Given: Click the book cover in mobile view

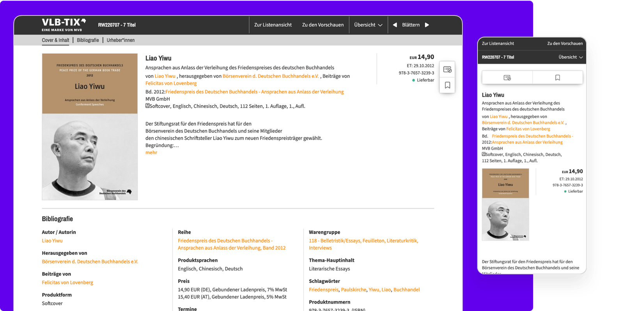Looking at the screenshot, I should click(x=505, y=204).
